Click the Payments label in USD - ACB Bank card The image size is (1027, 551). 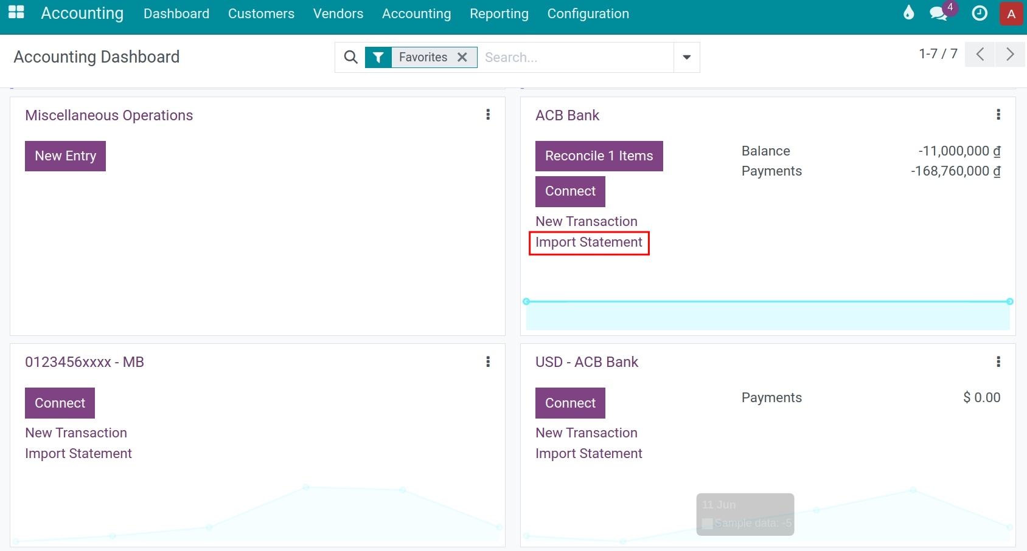click(771, 398)
